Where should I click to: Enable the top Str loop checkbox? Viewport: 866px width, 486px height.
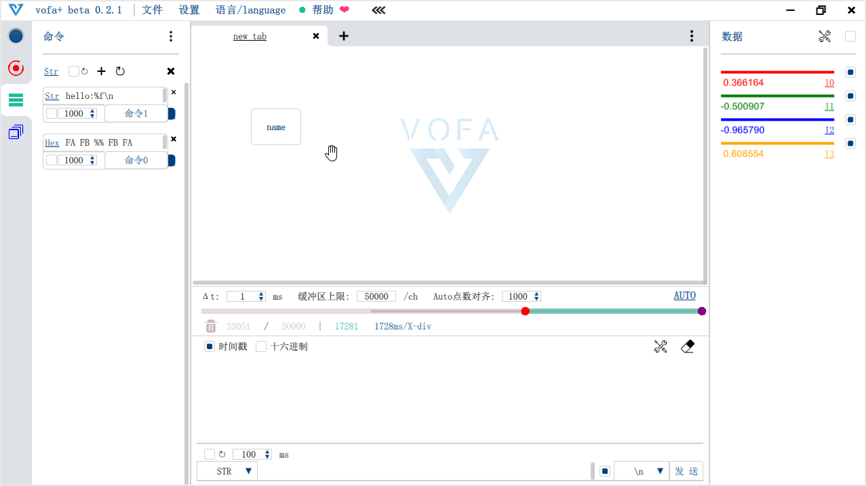[74, 71]
